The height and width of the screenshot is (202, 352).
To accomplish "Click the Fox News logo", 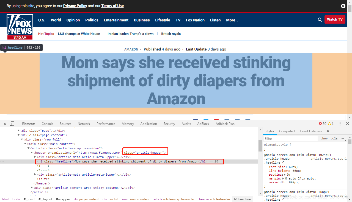I will click(20, 27).
